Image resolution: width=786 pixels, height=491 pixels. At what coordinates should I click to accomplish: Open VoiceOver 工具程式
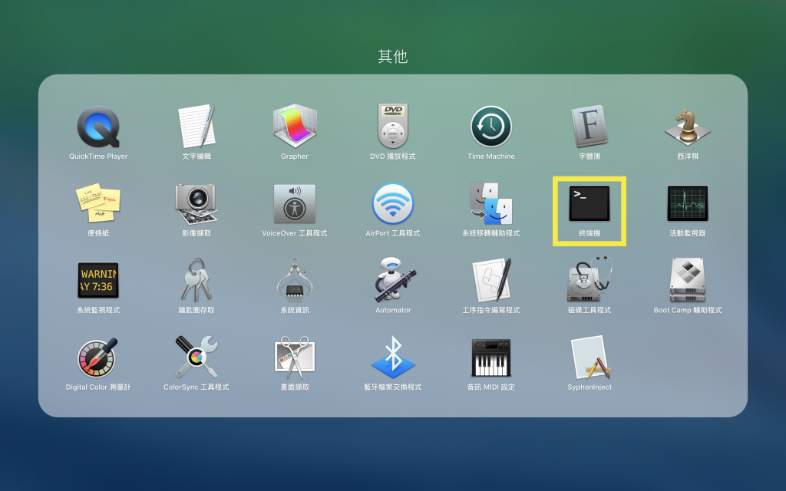click(x=295, y=203)
